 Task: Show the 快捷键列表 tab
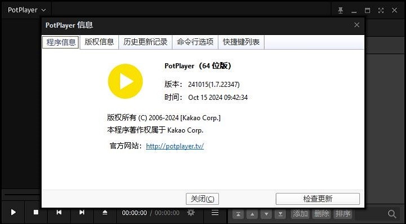click(241, 42)
